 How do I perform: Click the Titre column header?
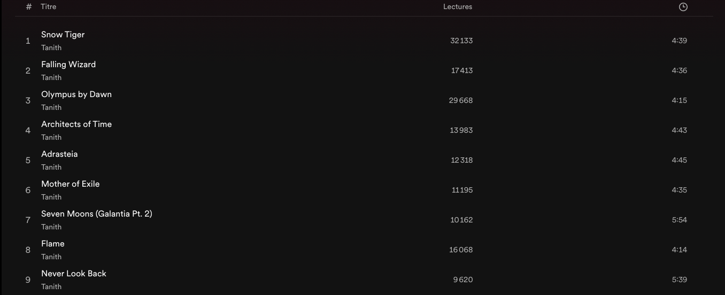click(48, 7)
